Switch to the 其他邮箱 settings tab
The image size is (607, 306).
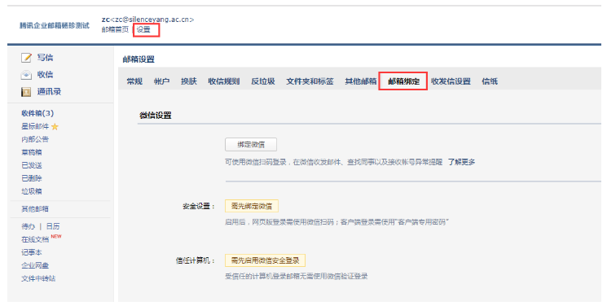(361, 81)
